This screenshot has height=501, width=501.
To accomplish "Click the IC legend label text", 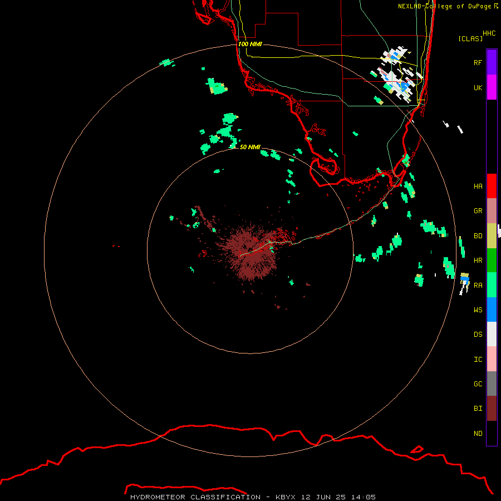I will [x=478, y=360].
